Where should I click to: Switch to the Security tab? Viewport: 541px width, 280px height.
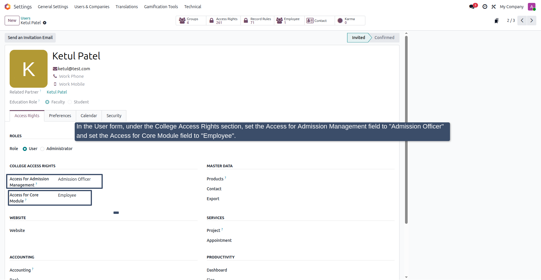click(x=114, y=116)
